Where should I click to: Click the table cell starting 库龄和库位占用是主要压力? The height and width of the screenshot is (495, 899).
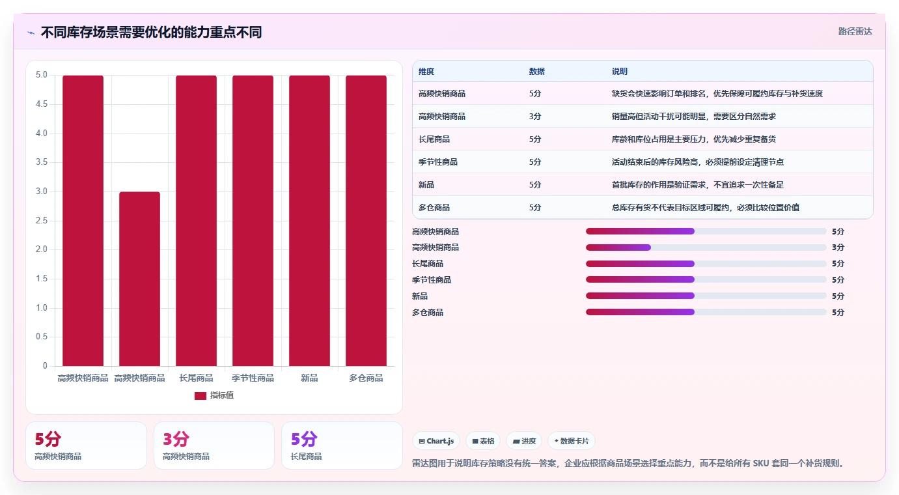694,139
